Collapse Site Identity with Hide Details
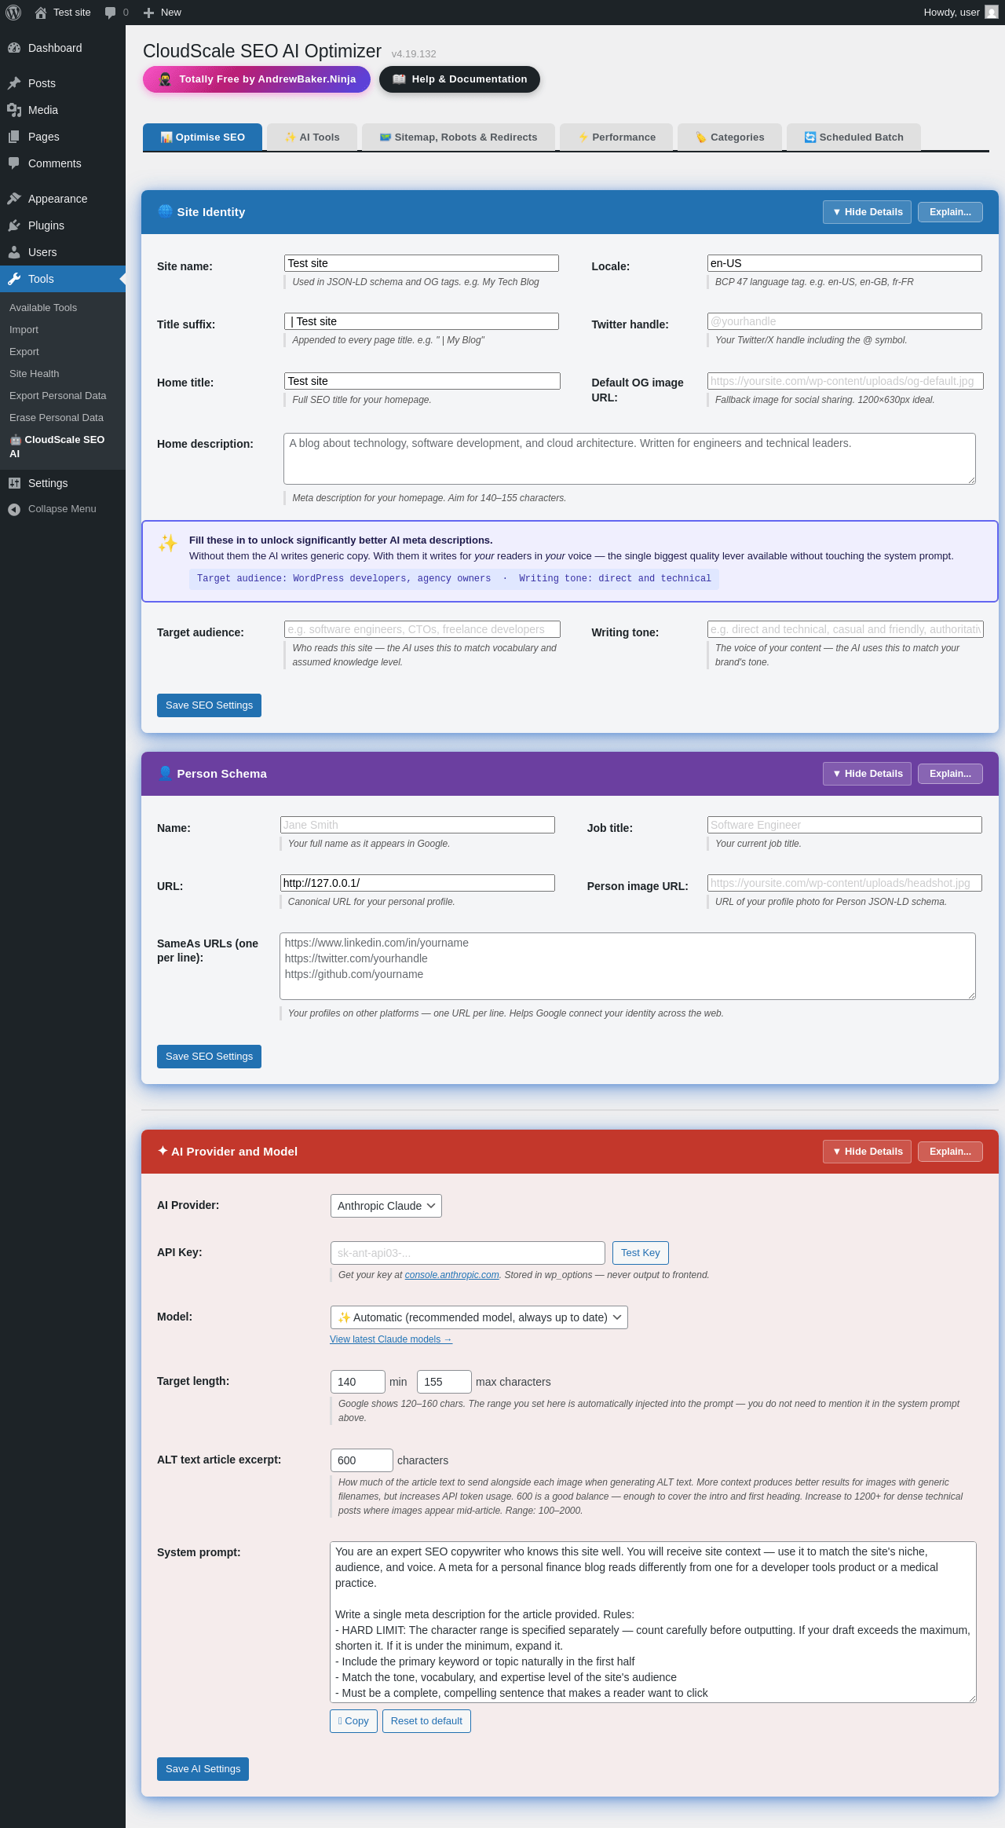This screenshot has width=1005, height=1828. pyautogui.click(x=867, y=212)
